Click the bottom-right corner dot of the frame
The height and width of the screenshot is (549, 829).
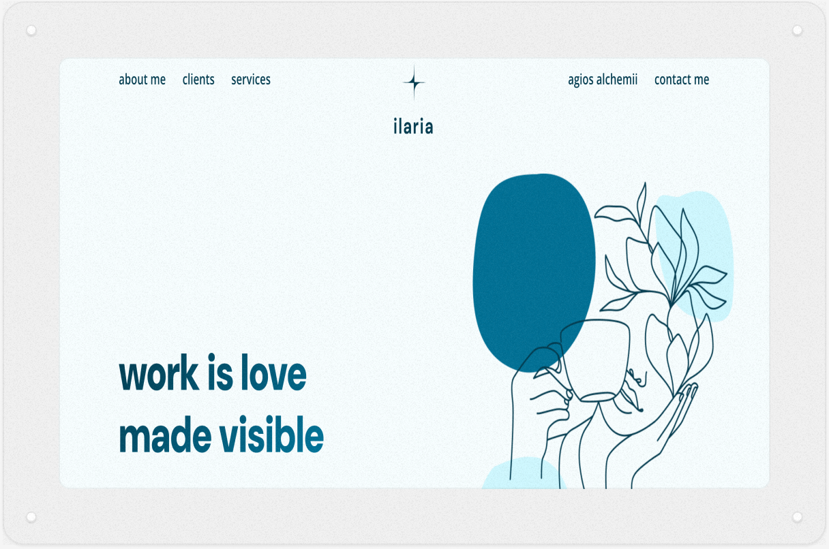pyautogui.click(x=797, y=517)
